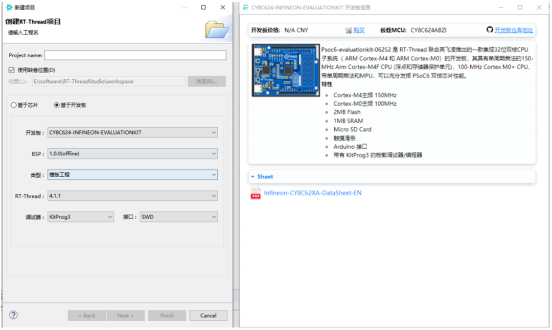This screenshot has width=552, height=330.
Task: Click the Project name input field
Action: point(135,55)
